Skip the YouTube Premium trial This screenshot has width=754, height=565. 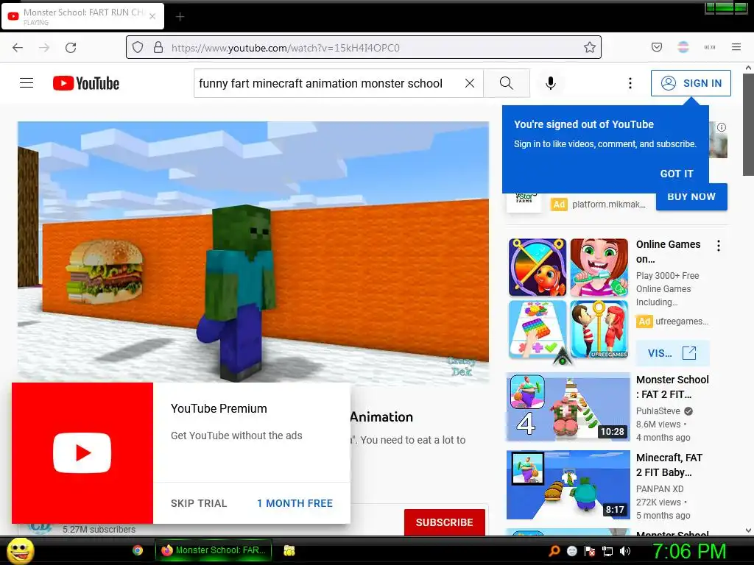point(199,503)
